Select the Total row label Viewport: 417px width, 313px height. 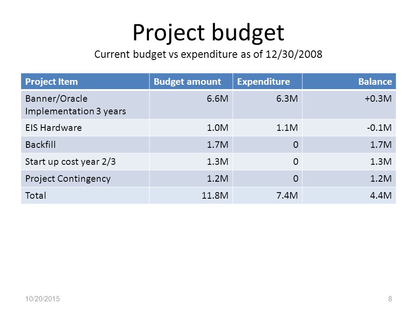pos(36,196)
